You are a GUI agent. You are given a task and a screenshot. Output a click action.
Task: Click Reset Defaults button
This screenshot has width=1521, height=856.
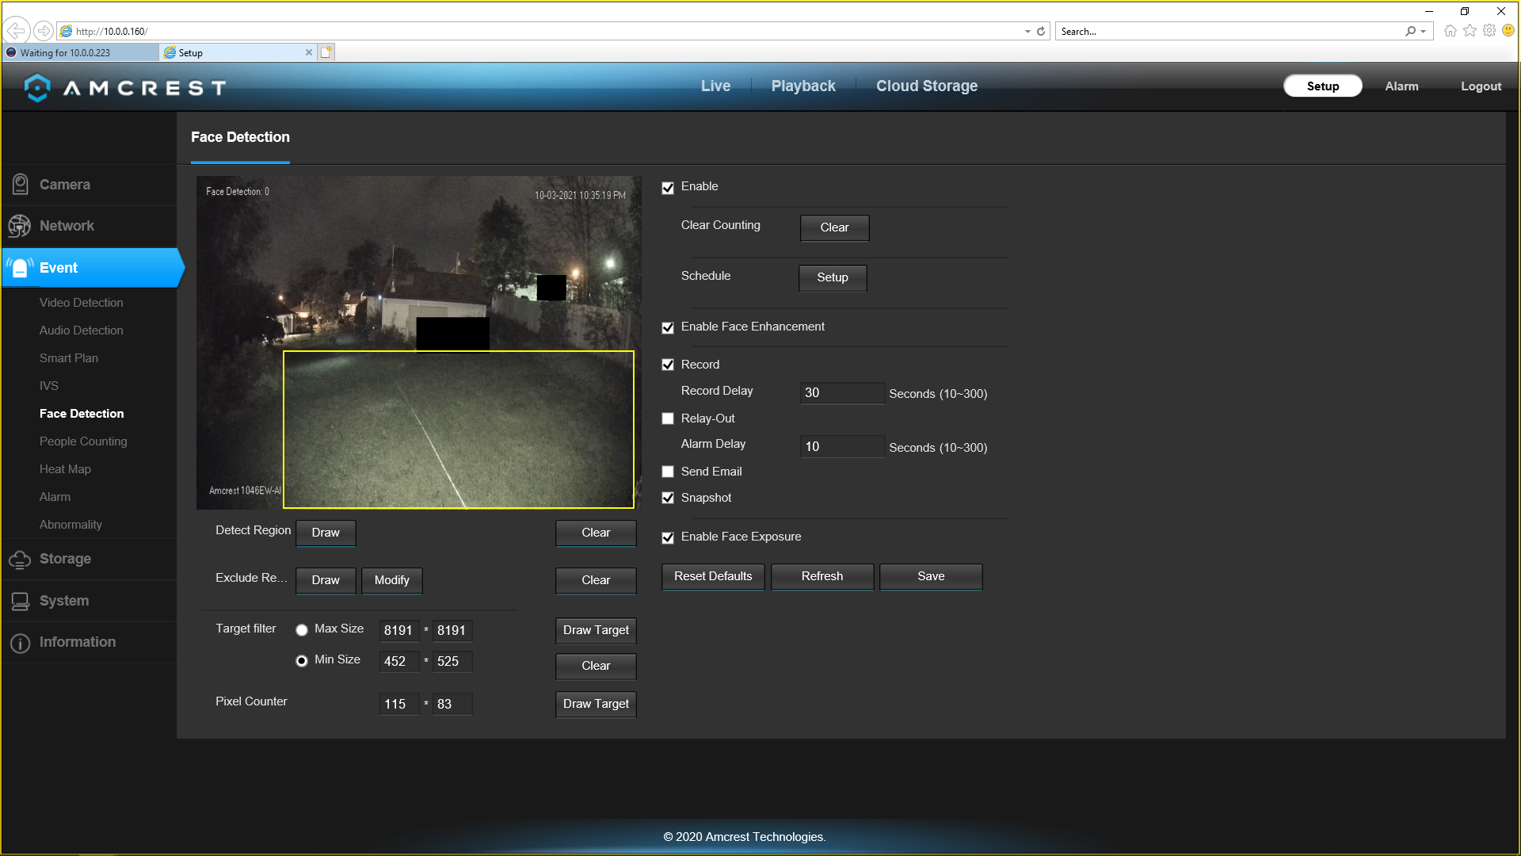coord(713,576)
